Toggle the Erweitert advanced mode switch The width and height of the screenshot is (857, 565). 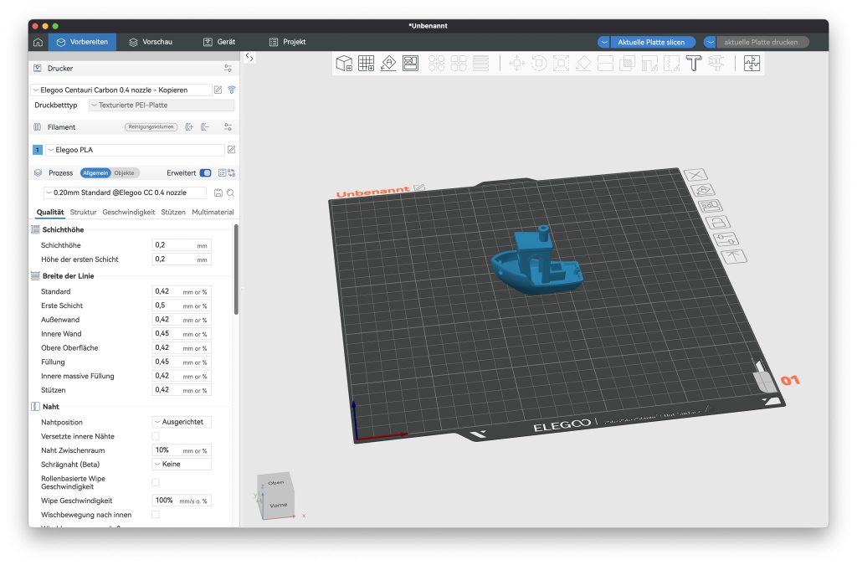click(x=206, y=173)
